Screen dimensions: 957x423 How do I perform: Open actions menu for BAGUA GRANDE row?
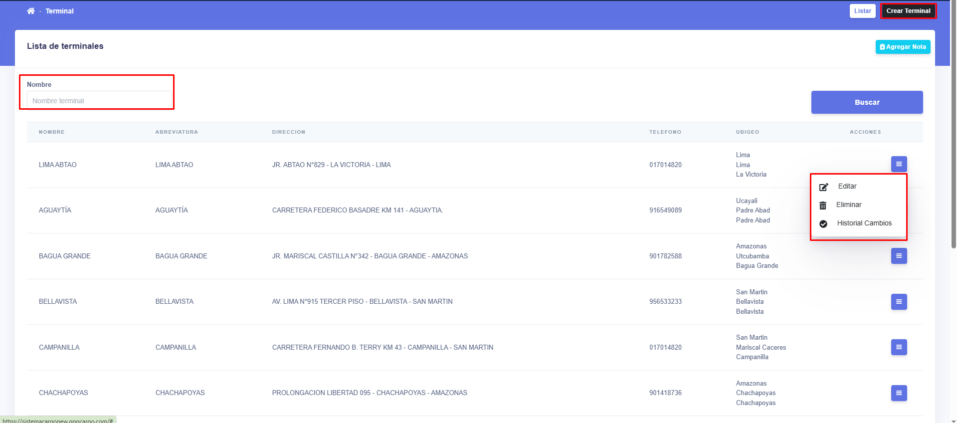899,256
